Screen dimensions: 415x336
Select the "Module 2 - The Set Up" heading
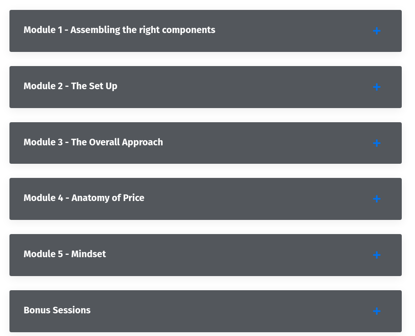click(70, 86)
